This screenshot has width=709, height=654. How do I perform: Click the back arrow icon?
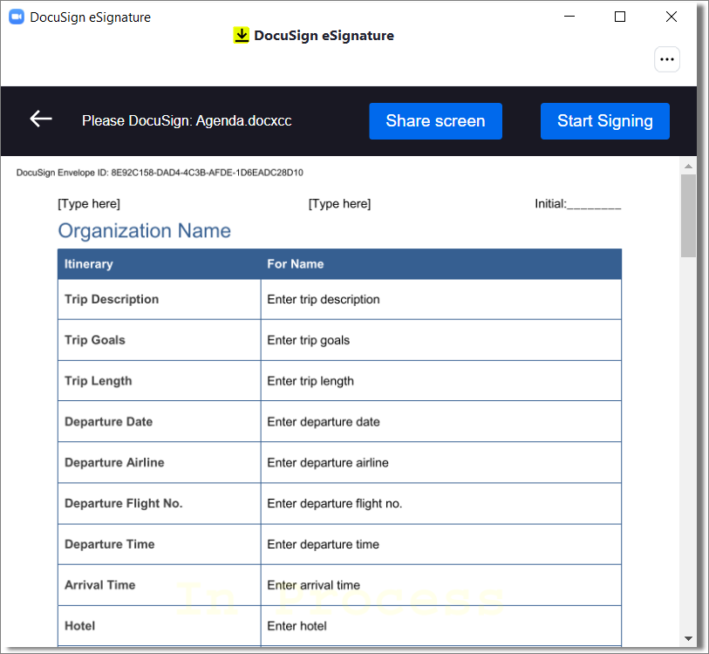click(x=41, y=119)
